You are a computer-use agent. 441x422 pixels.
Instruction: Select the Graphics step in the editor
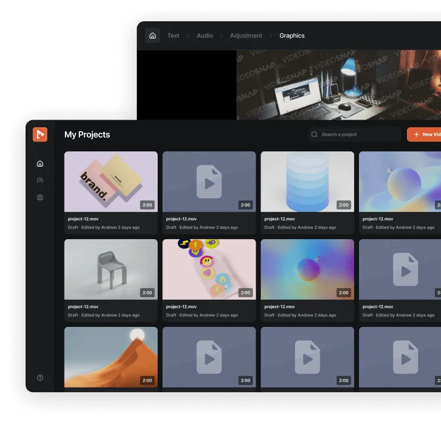(292, 36)
